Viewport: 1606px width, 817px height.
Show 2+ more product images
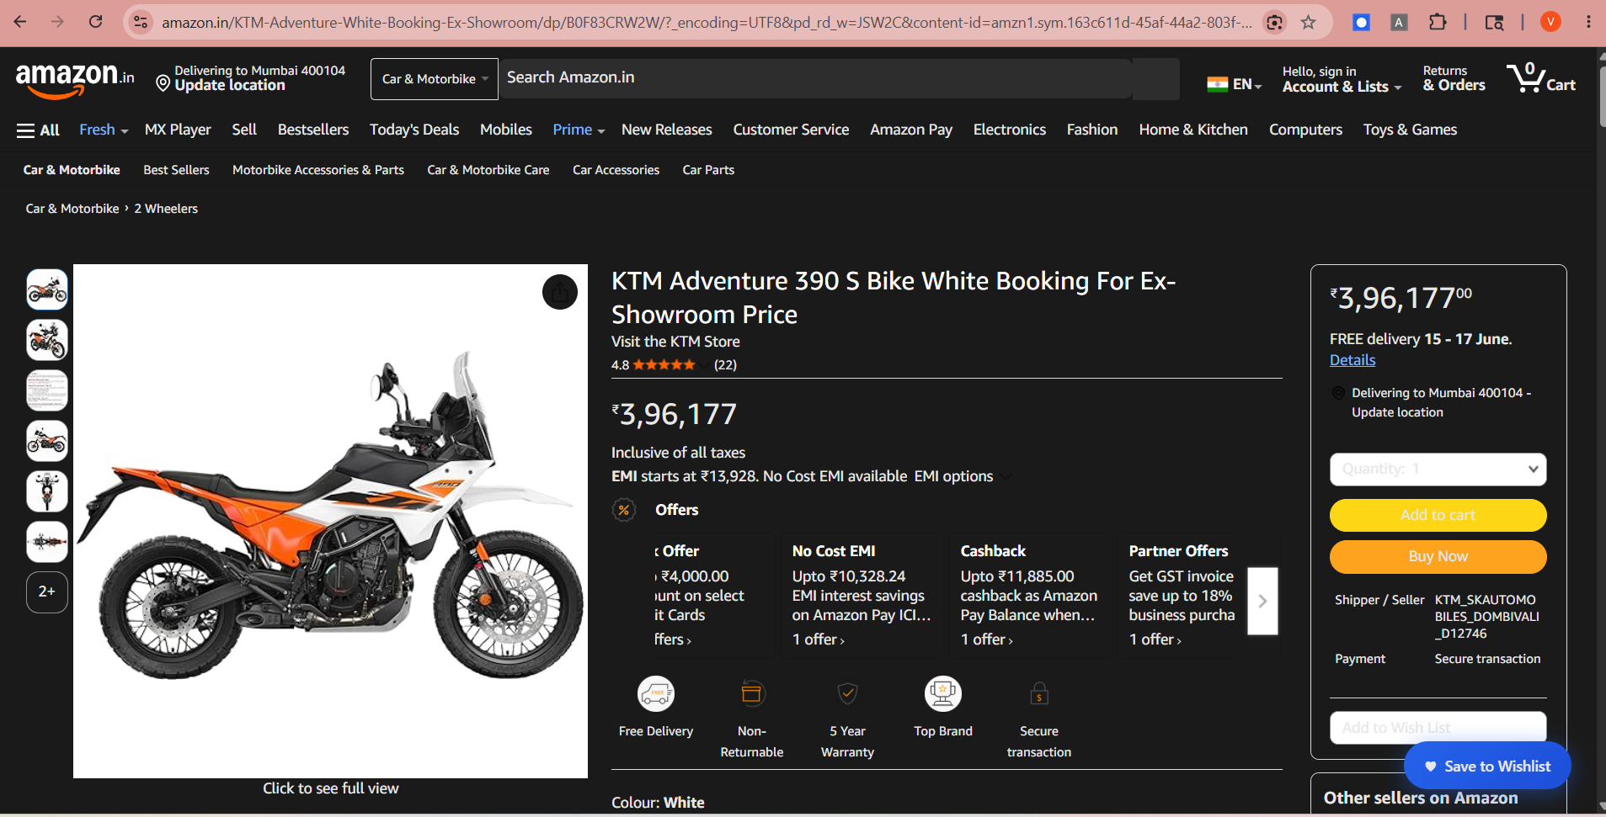point(47,592)
